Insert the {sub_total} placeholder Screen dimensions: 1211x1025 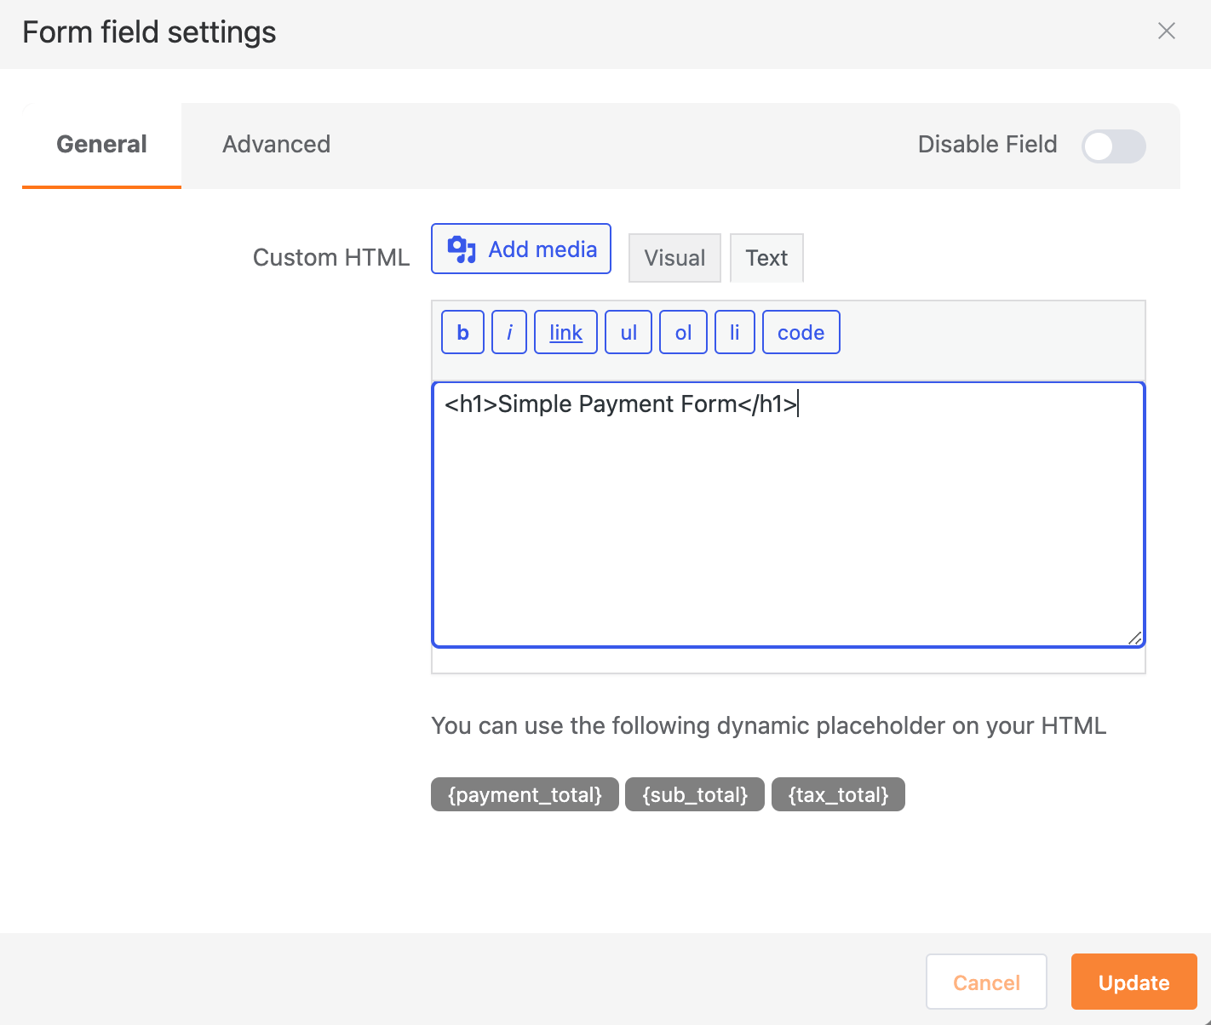694,793
